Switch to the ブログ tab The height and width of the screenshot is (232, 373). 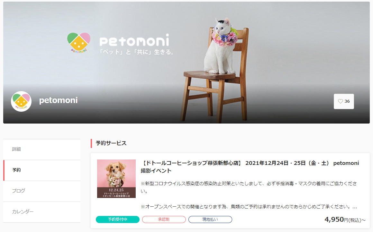coord(42,191)
